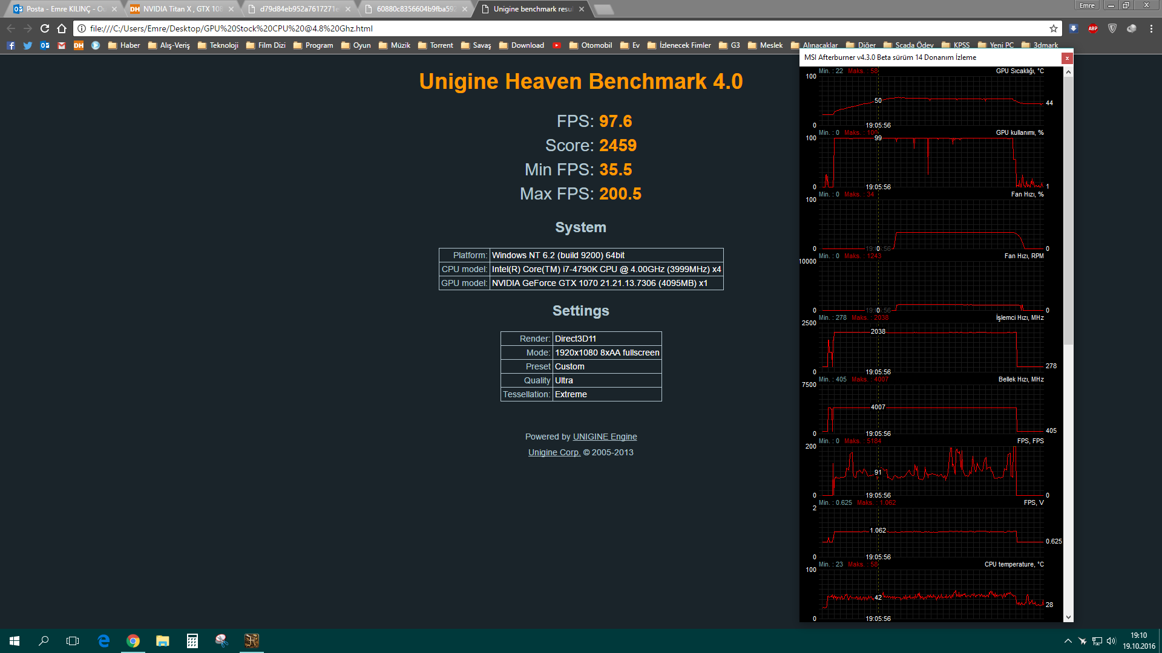Click Afterburner scrollbar up arrow

coord(1069,72)
